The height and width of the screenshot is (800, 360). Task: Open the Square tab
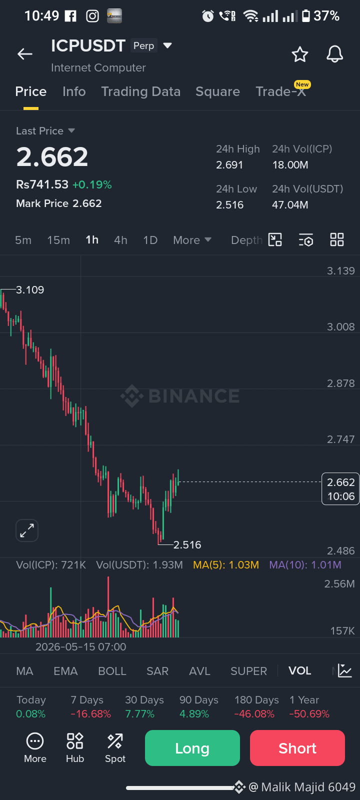pos(218,91)
